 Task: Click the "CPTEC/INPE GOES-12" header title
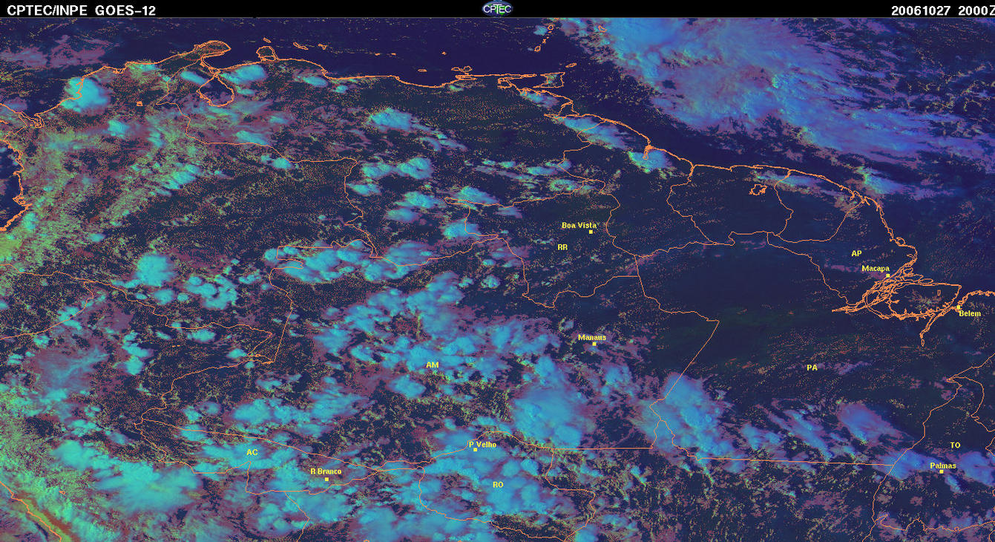[81, 10]
